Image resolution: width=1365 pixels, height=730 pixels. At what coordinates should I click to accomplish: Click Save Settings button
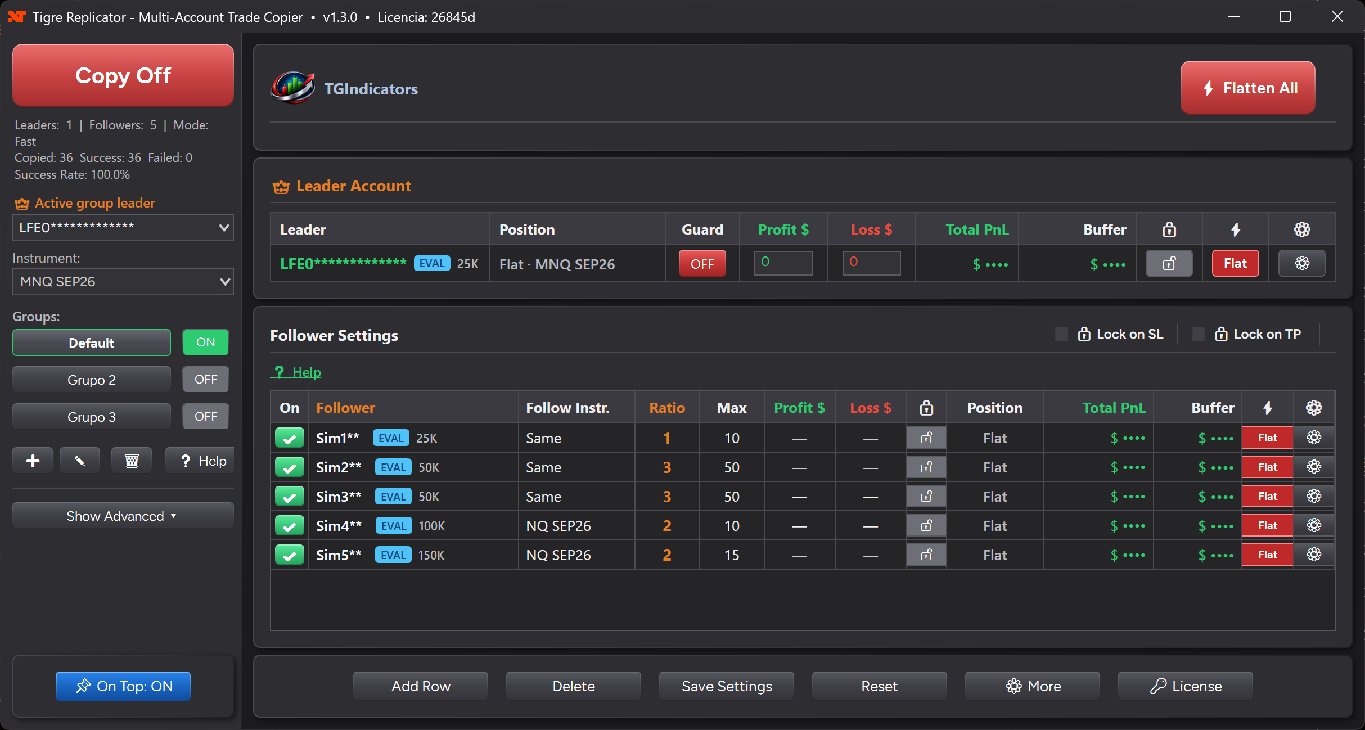click(x=727, y=686)
